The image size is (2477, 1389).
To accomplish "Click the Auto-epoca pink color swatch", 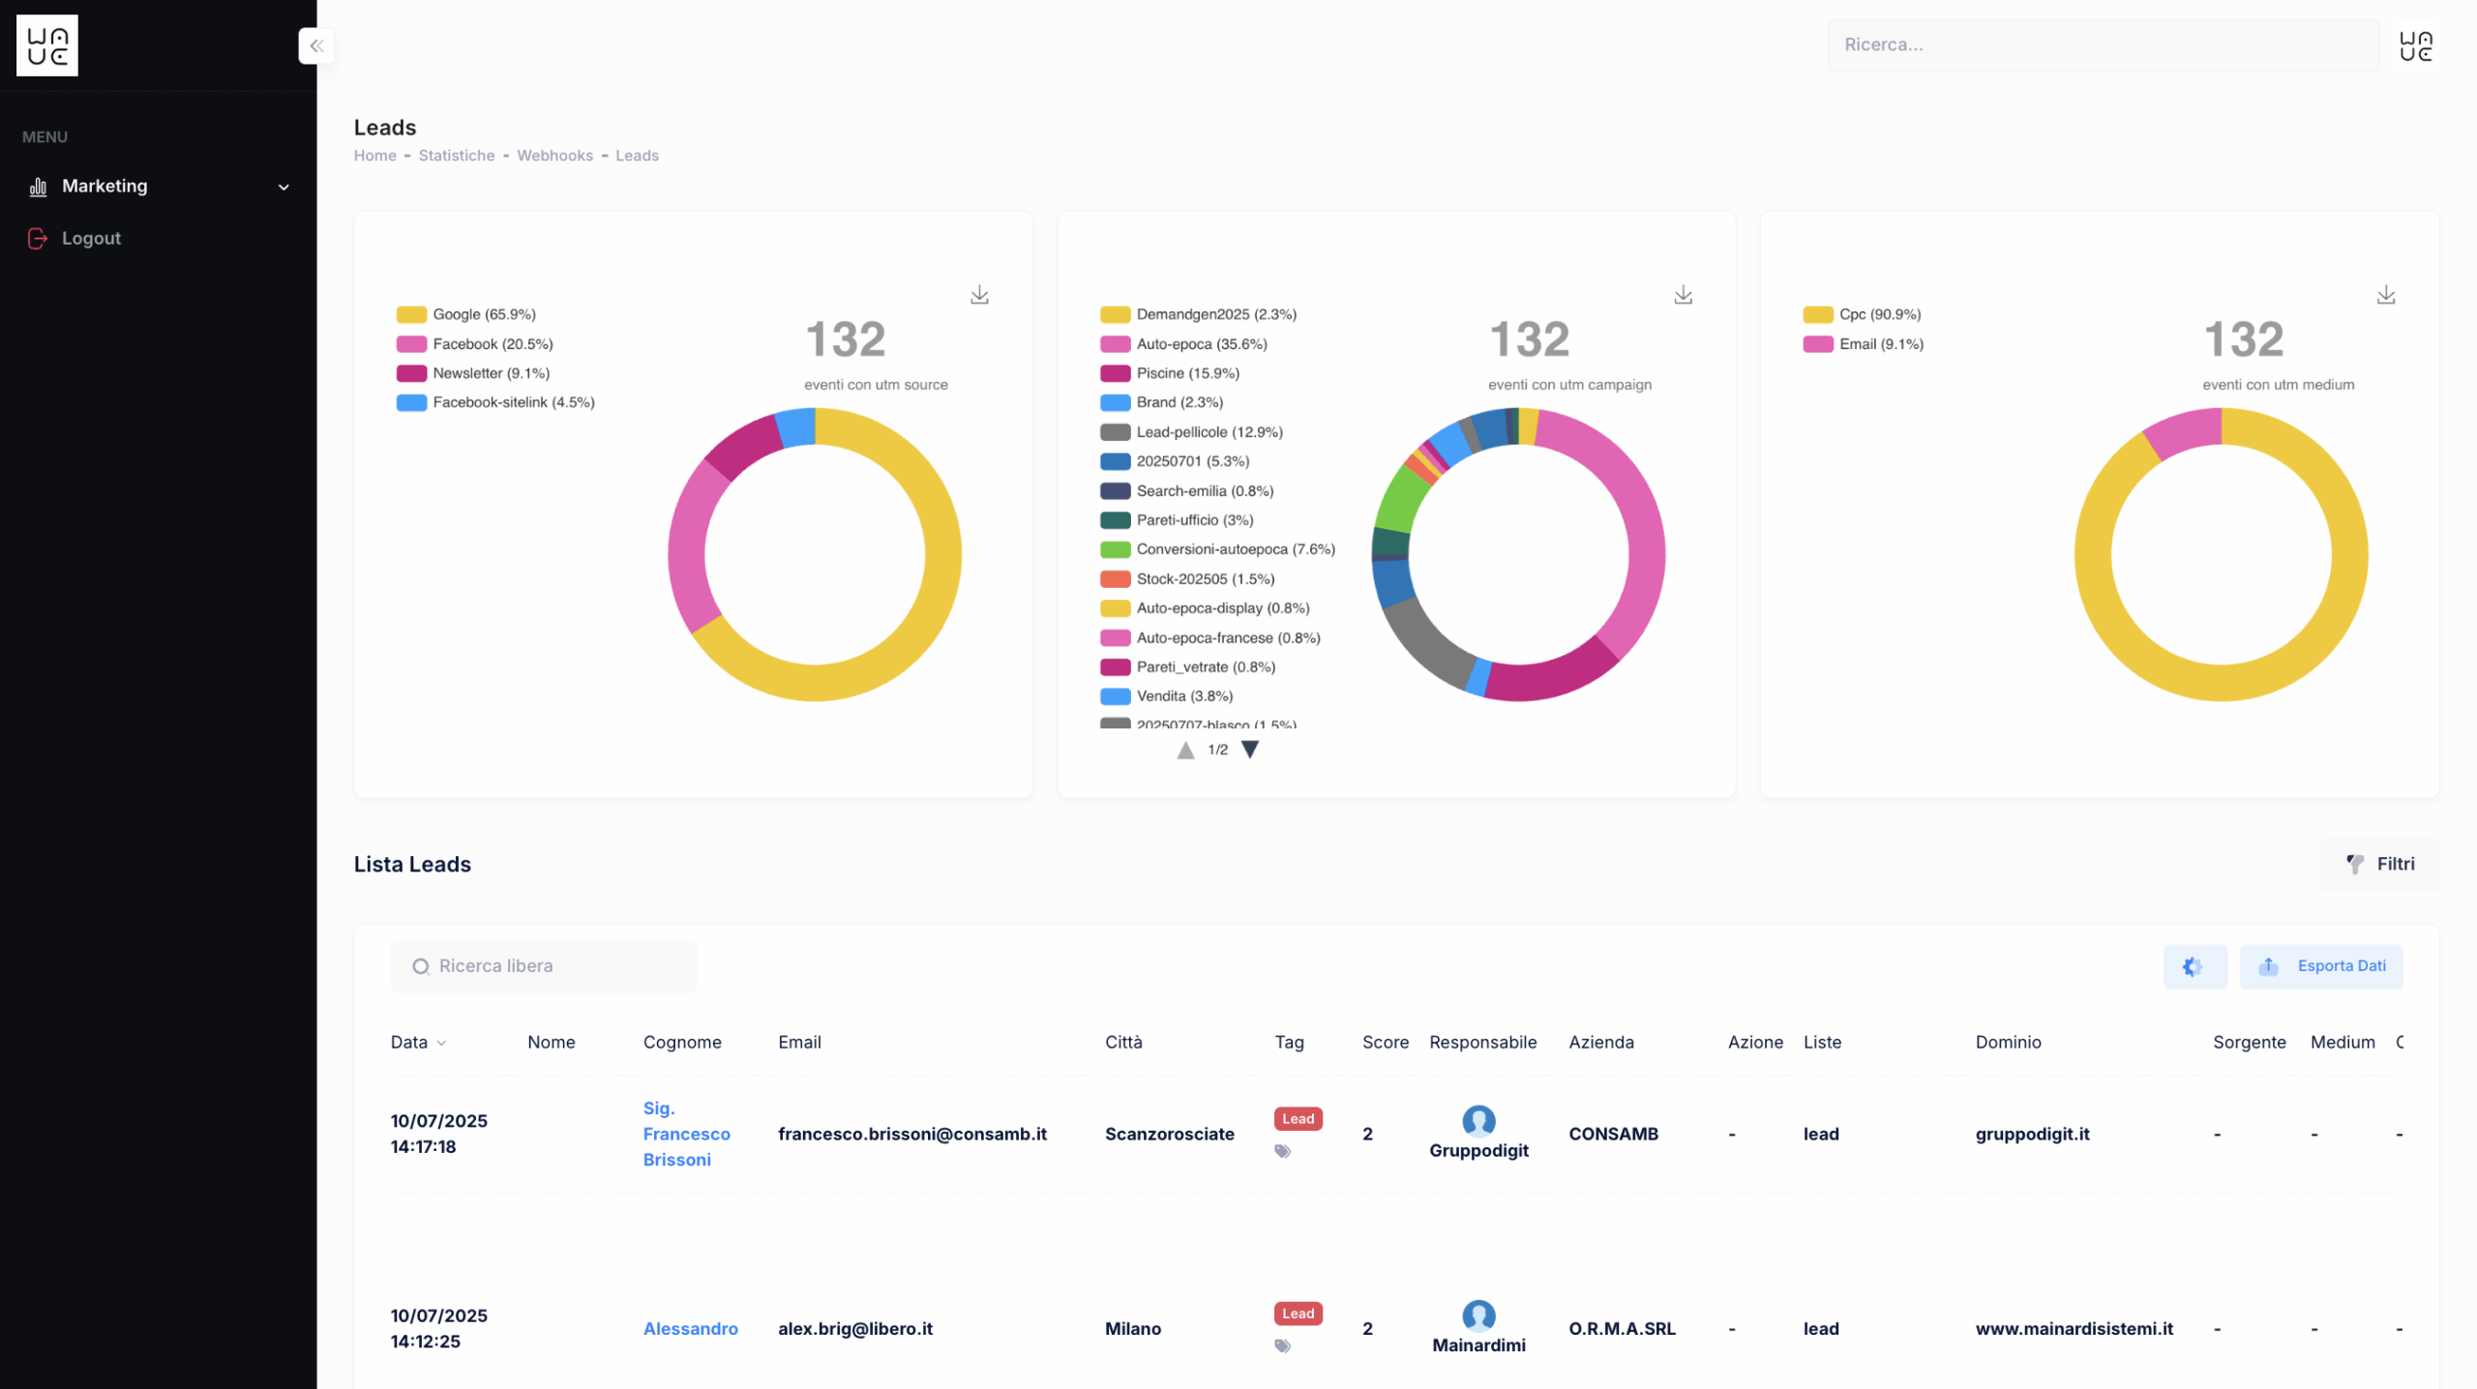I will (1115, 344).
